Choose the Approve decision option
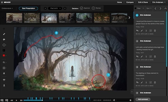The height and width of the screenshot is (102, 168). tap(85, 8)
